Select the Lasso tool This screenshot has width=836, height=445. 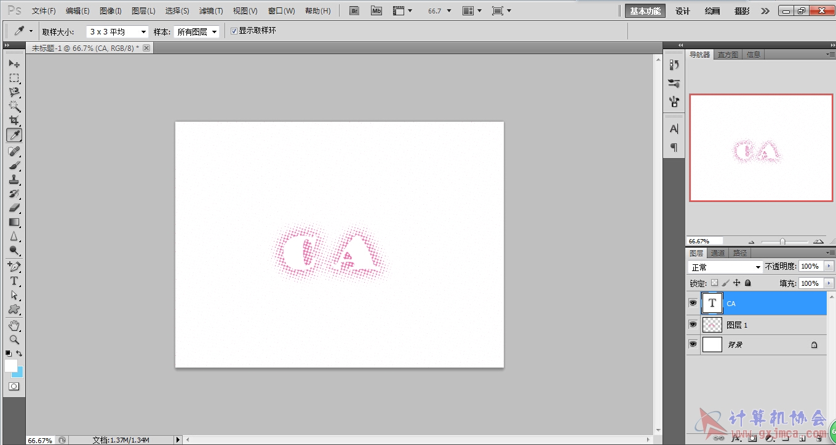[x=14, y=92]
